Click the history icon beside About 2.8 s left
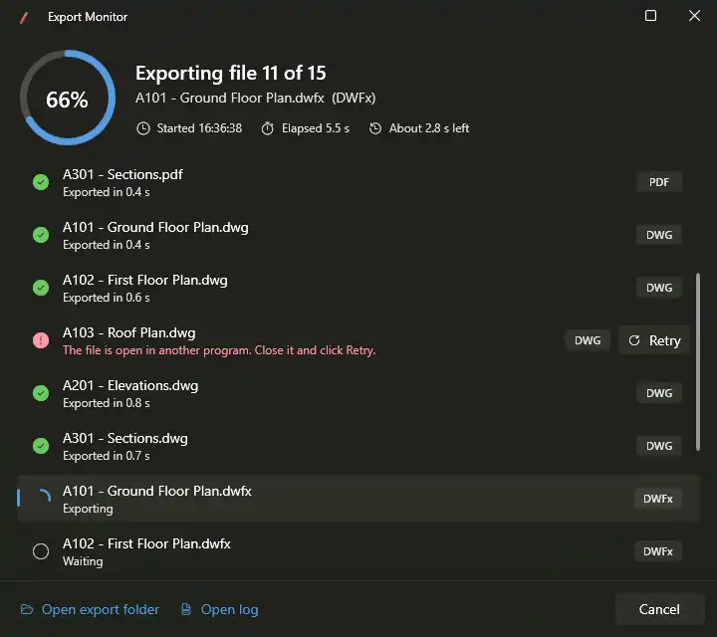The image size is (717, 637). point(375,128)
